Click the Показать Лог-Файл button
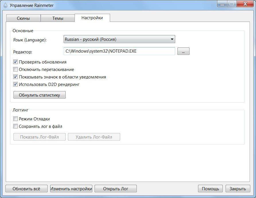This screenshot has height=198, width=256. pyautogui.click(x=40, y=137)
